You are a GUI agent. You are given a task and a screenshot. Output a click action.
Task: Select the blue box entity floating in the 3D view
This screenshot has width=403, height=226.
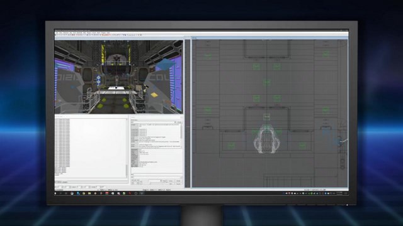(x=165, y=64)
